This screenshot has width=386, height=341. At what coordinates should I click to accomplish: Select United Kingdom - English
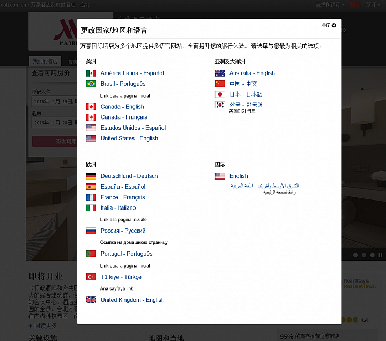(132, 300)
